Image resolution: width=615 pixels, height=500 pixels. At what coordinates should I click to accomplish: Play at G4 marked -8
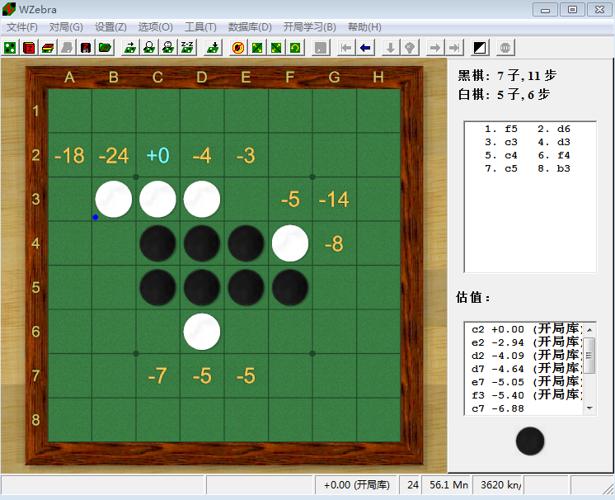coord(334,243)
